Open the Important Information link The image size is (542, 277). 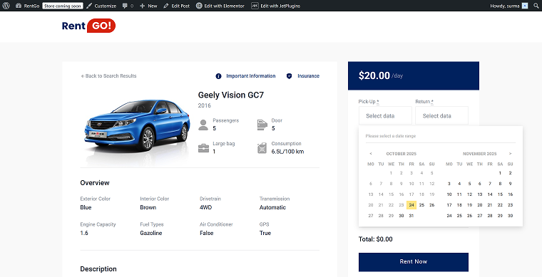click(250, 76)
